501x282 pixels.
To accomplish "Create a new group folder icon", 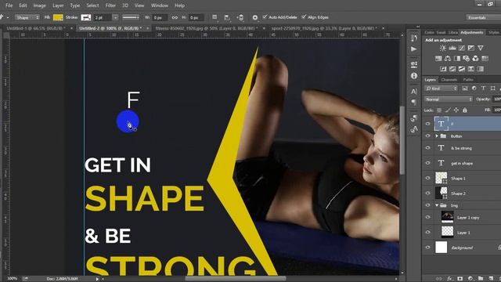I will click(481, 279).
